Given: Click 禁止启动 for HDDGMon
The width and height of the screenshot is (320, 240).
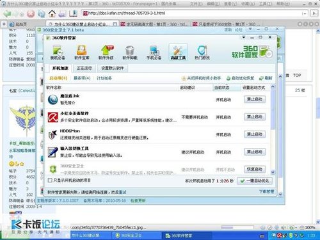Looking at the screenshot, I should pos(255,134).
